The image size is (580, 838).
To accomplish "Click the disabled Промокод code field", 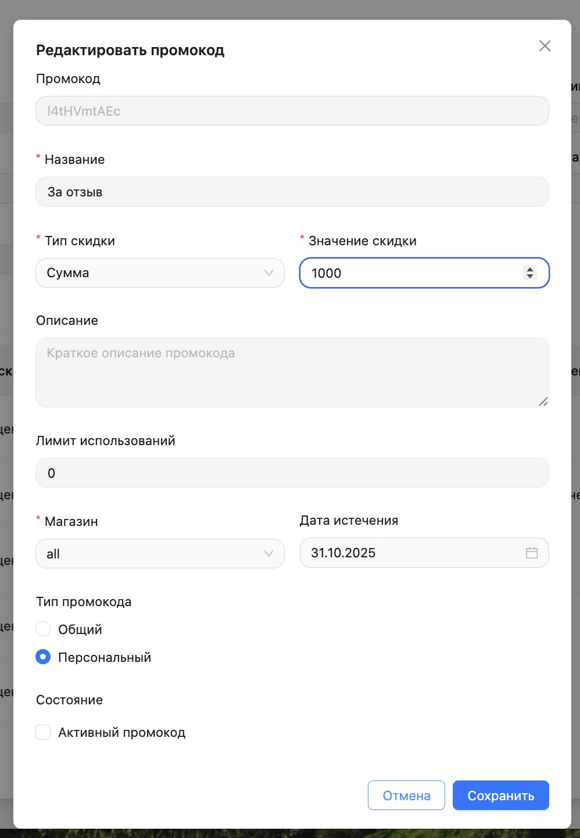I will click(292, 111).
